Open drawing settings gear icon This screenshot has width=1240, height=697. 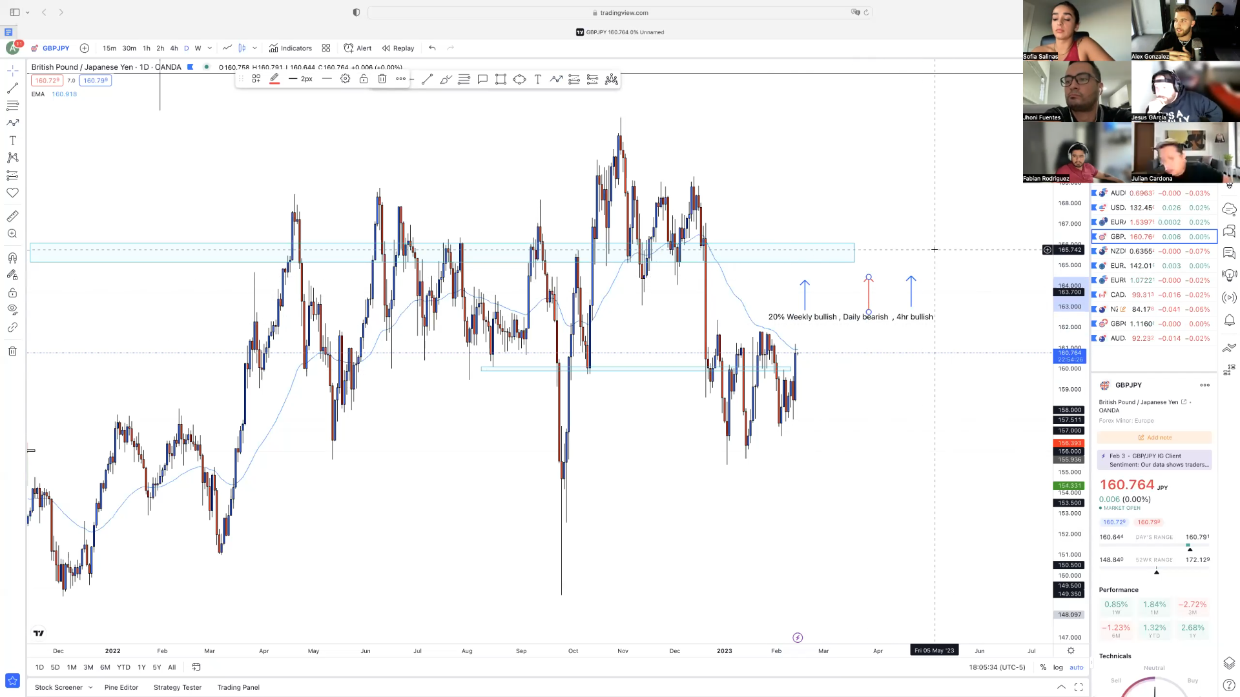click(x=346, y=79)
